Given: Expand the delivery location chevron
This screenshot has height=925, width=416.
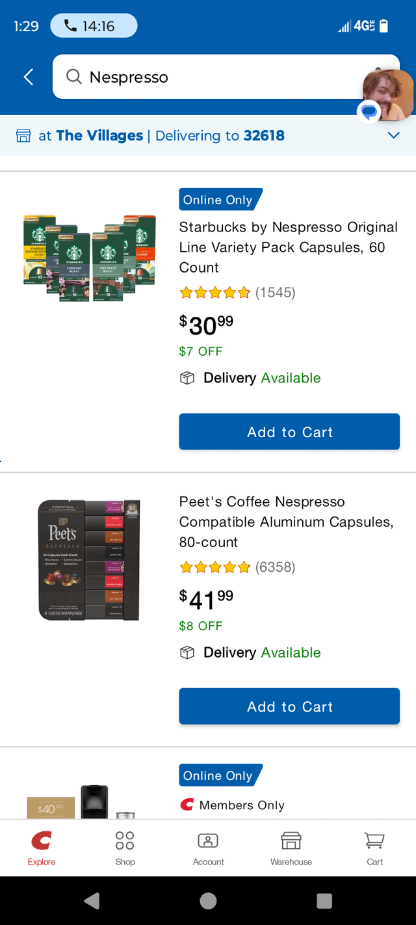Looking at the screenshot, I should pyautogui.click(x=393, y=135).
